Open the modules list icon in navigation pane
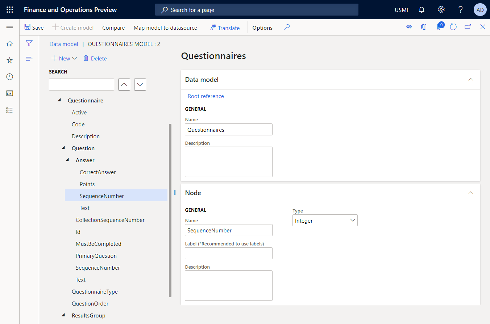Image resolution: width=490 pixels, height=324 pixels. pos(9,110)
